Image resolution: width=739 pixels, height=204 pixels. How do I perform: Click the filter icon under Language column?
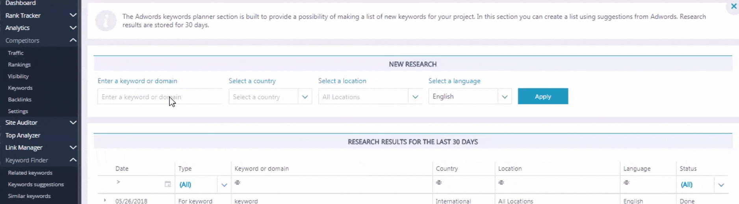click(x=626, y=182)
